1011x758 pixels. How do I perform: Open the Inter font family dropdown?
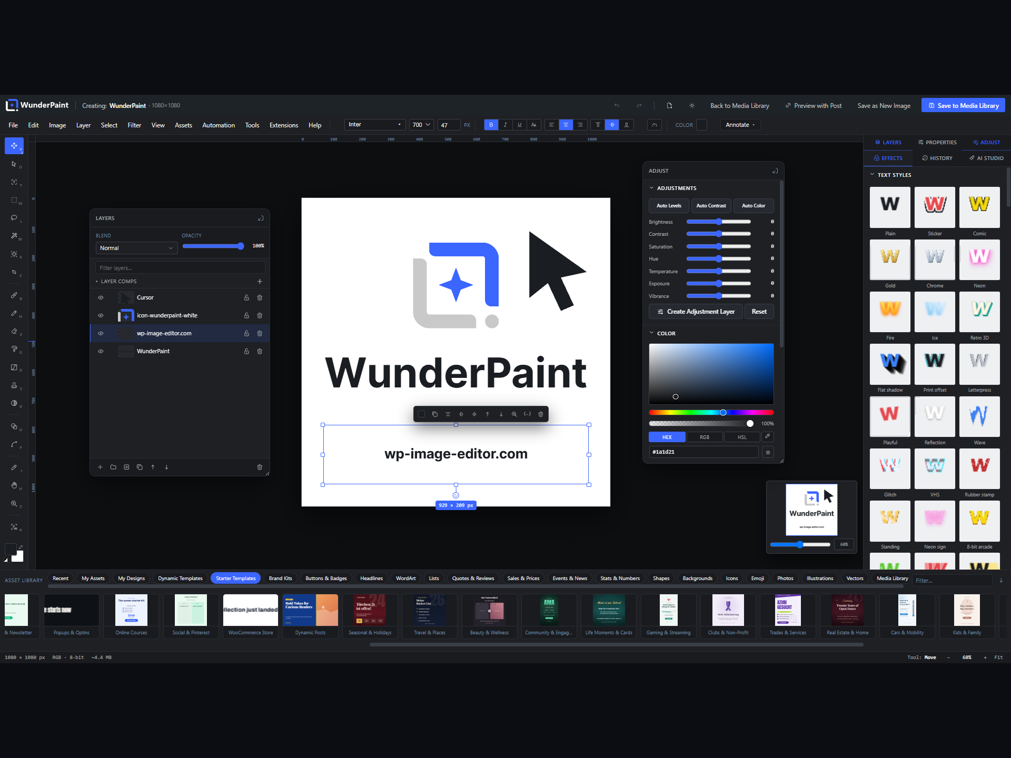(375, 125)
